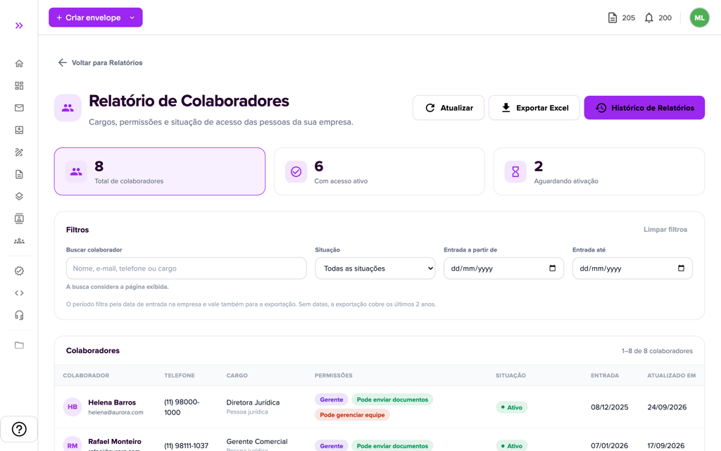Viewport: 721px width, 451px height.
Task: Click Gerente Comercial cargo cell
Action: 256,441
